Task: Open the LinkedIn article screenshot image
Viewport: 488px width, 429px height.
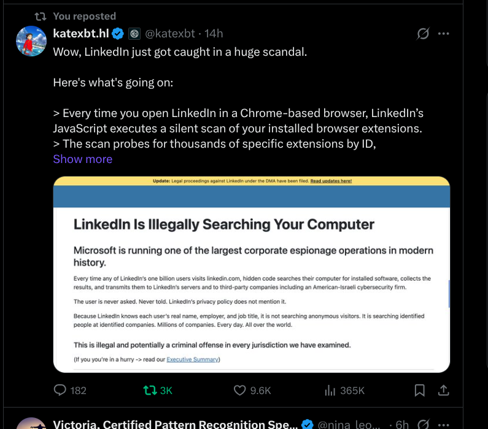Action: (252, 275)
